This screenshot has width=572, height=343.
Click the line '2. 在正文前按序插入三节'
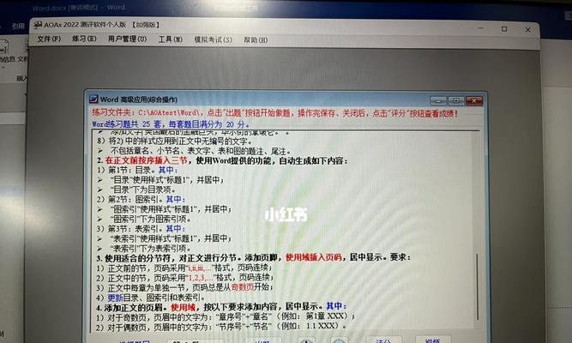tap(222, 160)
